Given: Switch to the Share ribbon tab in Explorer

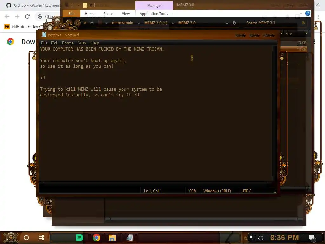Looking at the screenshot, I should [x=108, y=13].
